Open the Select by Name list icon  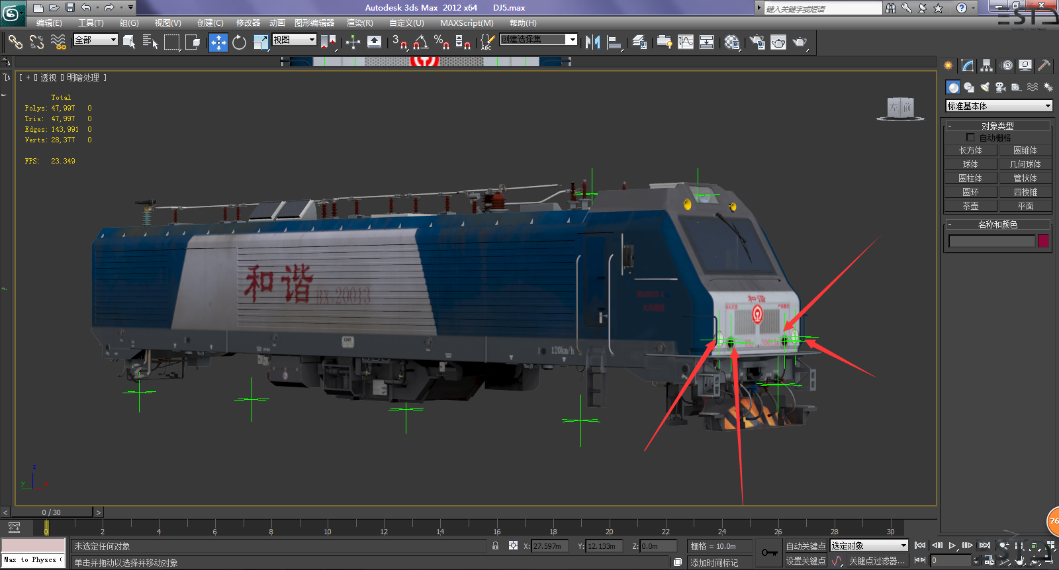[x=150, y=42]
